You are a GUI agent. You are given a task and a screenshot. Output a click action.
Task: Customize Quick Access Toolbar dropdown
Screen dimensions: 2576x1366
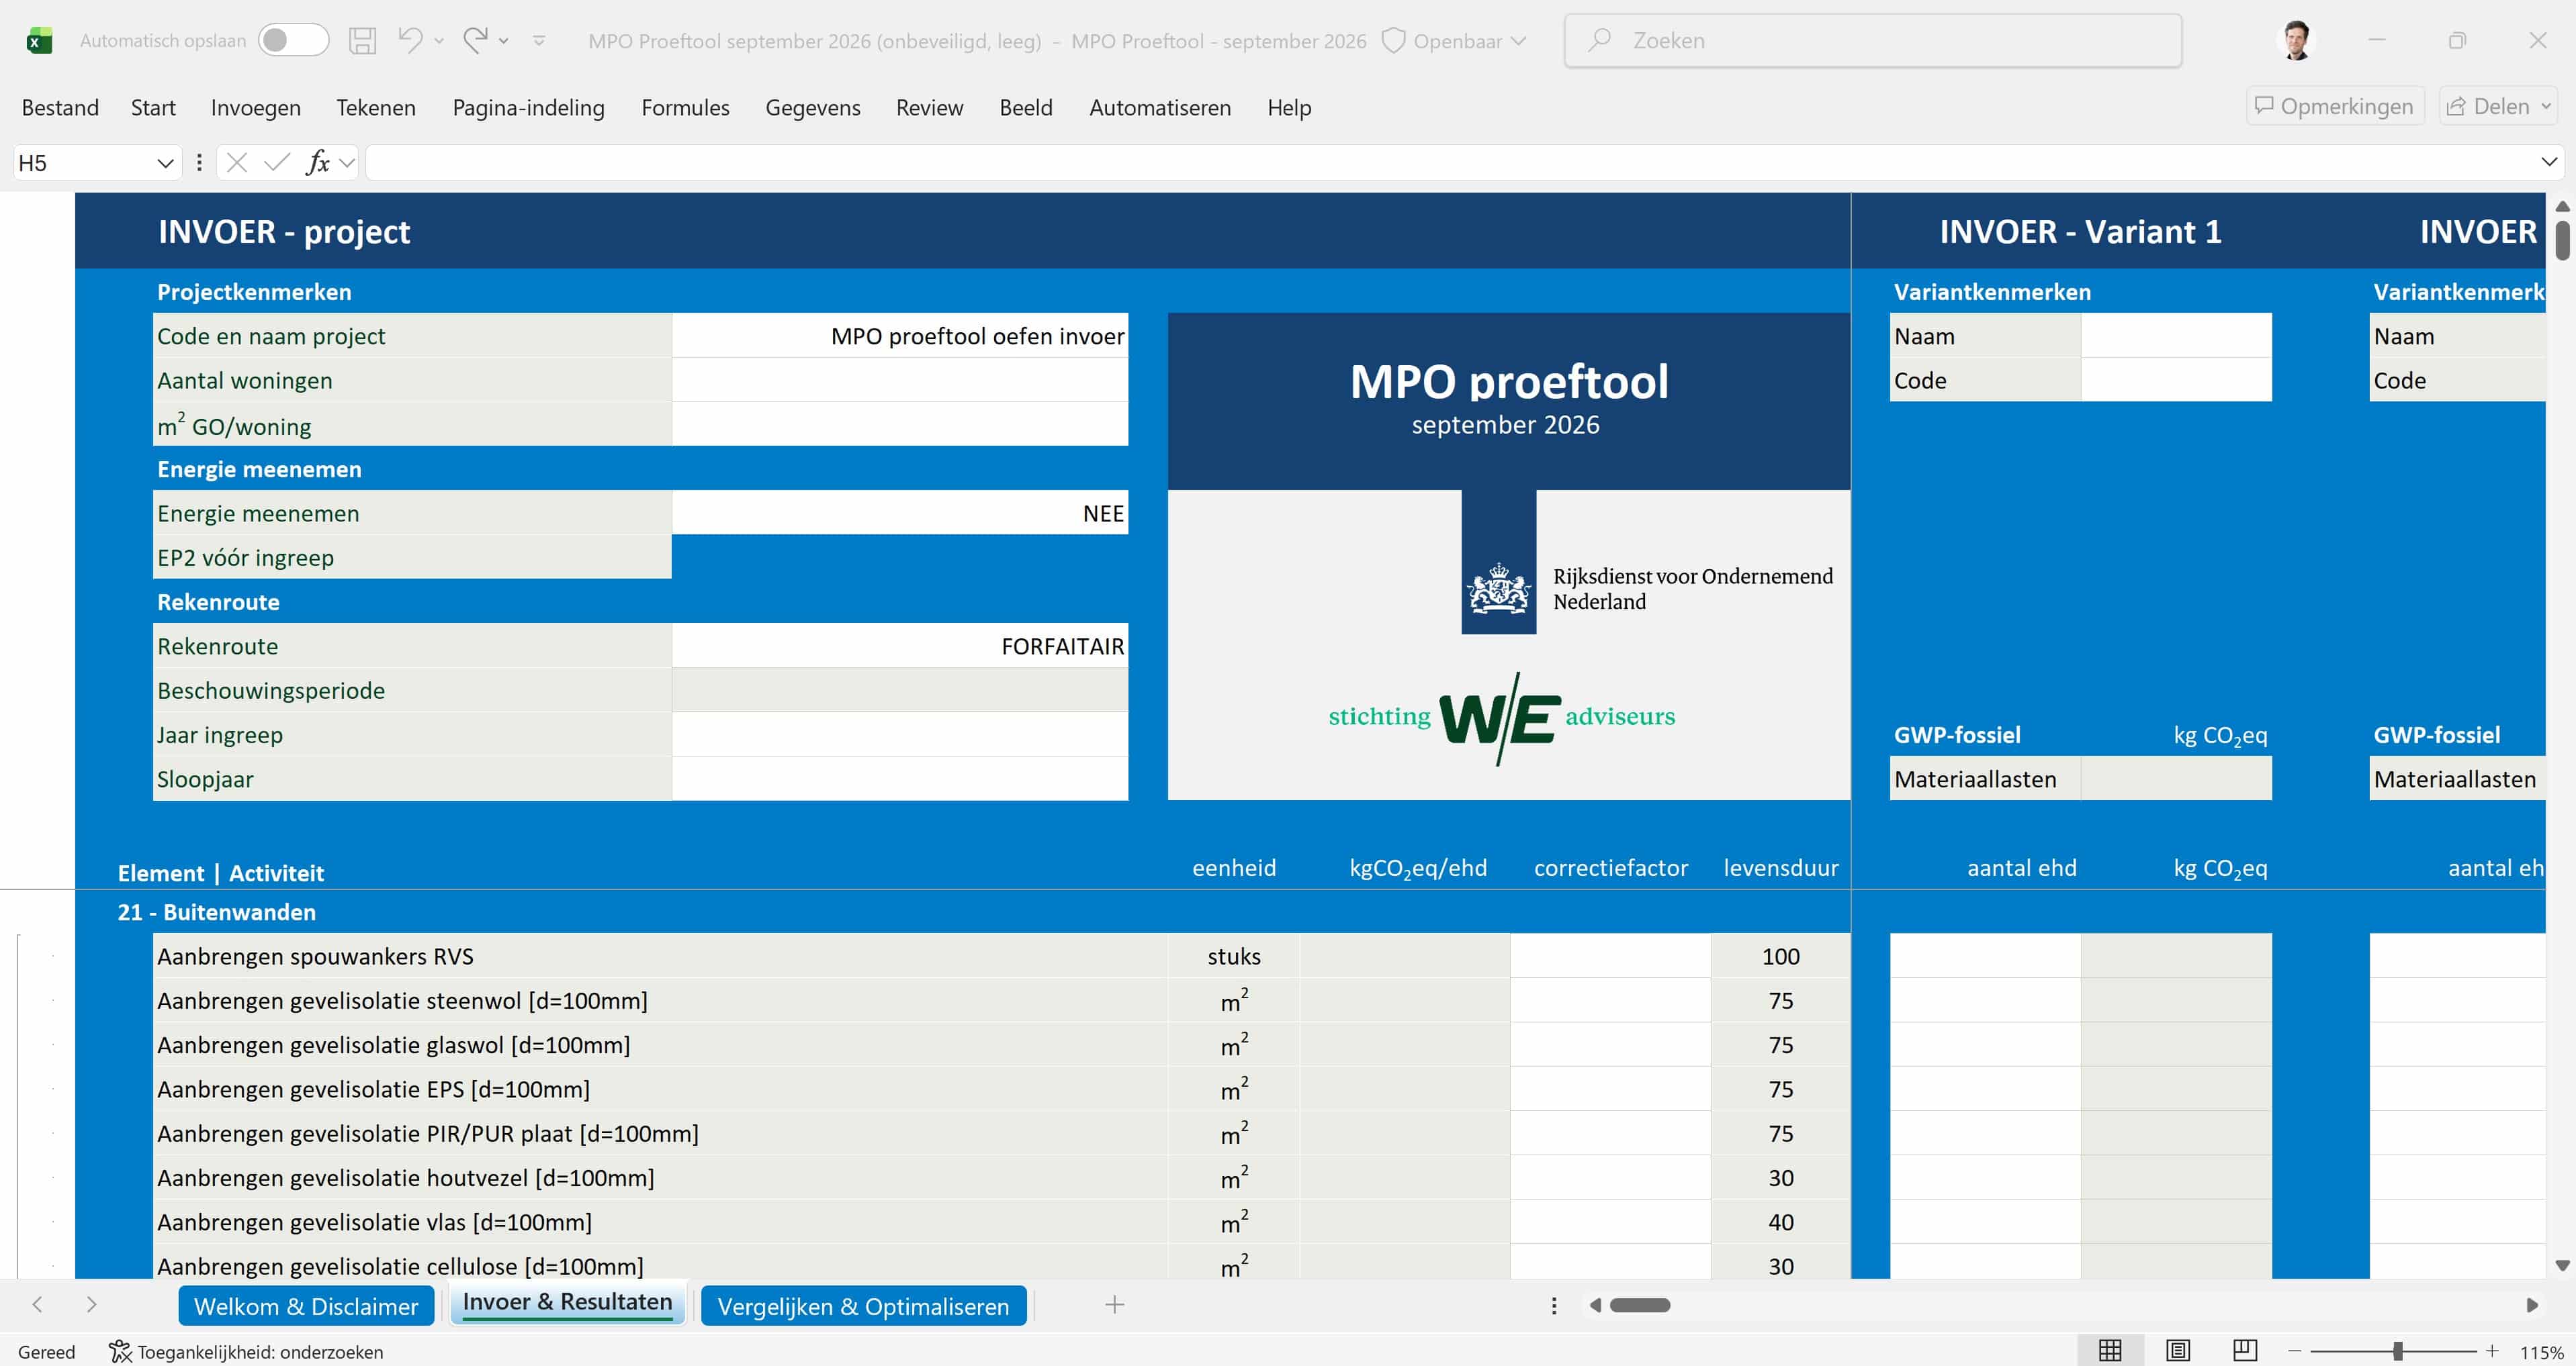pos(539,41)
